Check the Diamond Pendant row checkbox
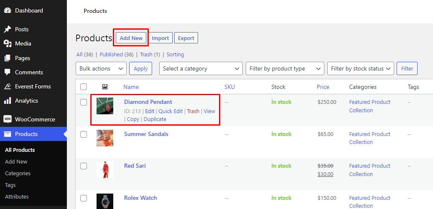This screenshot has height=209, width=433. tap(84, 102)
